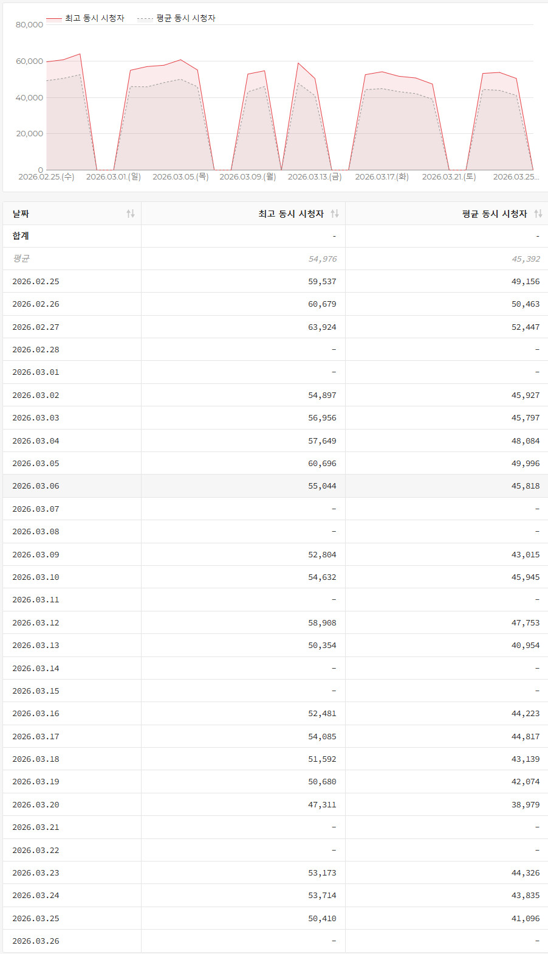
Task: Click average value 38,979 for 2026.03.20
Action: (x=525, y=804)
